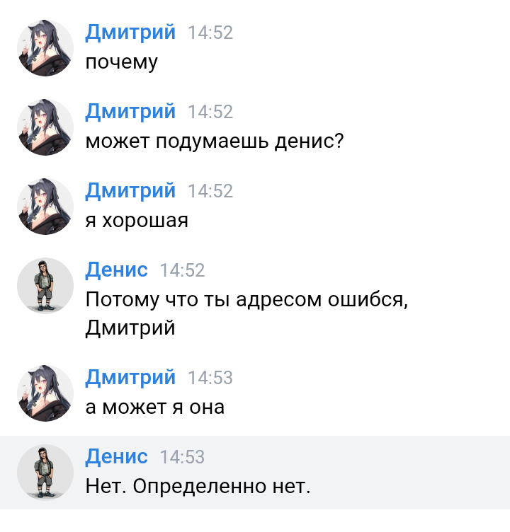Click Дмитрий name above 'а может я она'
The width and height of the screenshot is (510, 532).
pos(130,378)
